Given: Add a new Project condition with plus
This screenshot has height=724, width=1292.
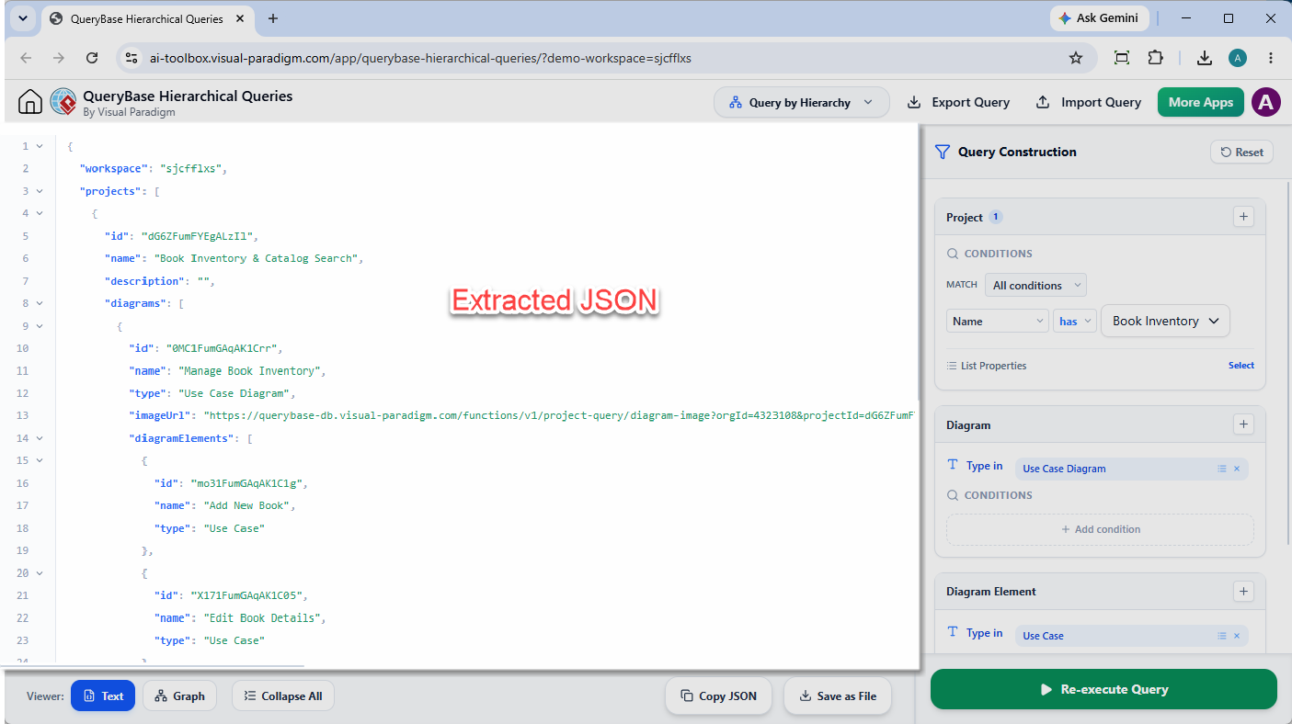Looking at the screenshot, I should tap(1243, 217).
